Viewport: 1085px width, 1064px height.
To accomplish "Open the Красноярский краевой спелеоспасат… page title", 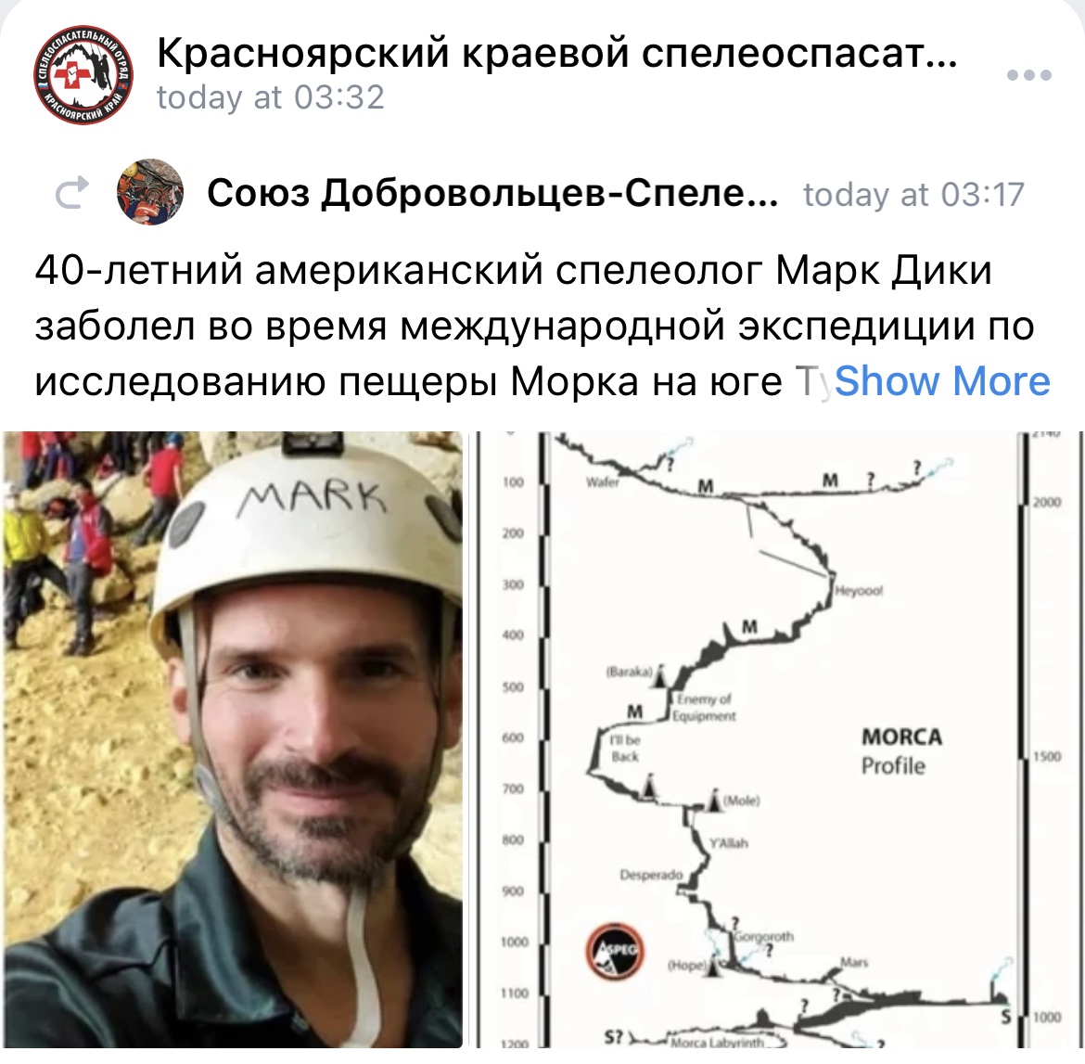I will click(x=557, y=52).
